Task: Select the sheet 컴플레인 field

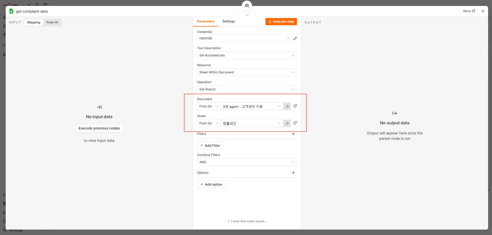Action: click(252, 123)
